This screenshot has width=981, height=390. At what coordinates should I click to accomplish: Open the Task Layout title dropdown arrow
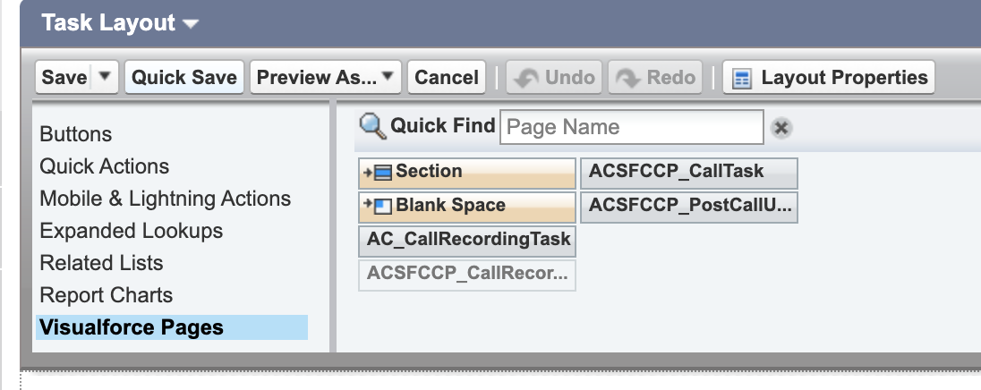[191, 24]
